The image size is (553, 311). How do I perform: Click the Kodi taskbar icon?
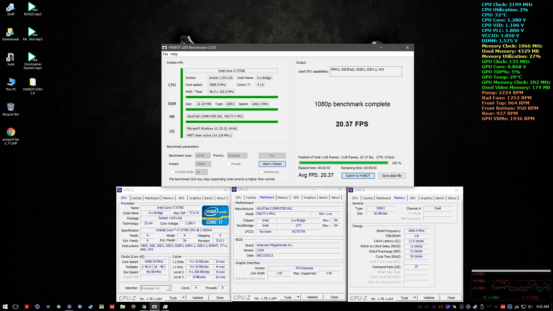click(59, 307)
